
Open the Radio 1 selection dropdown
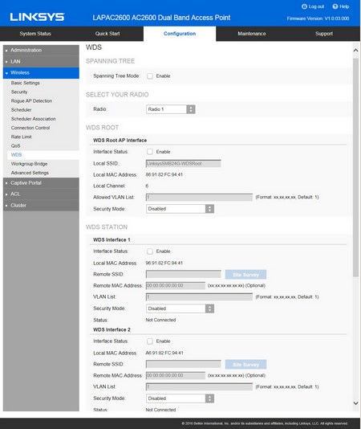(171, 109)
